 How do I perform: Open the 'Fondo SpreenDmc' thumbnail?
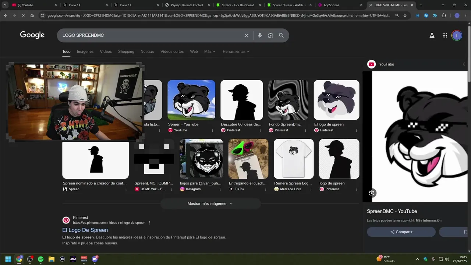[288, 100]
